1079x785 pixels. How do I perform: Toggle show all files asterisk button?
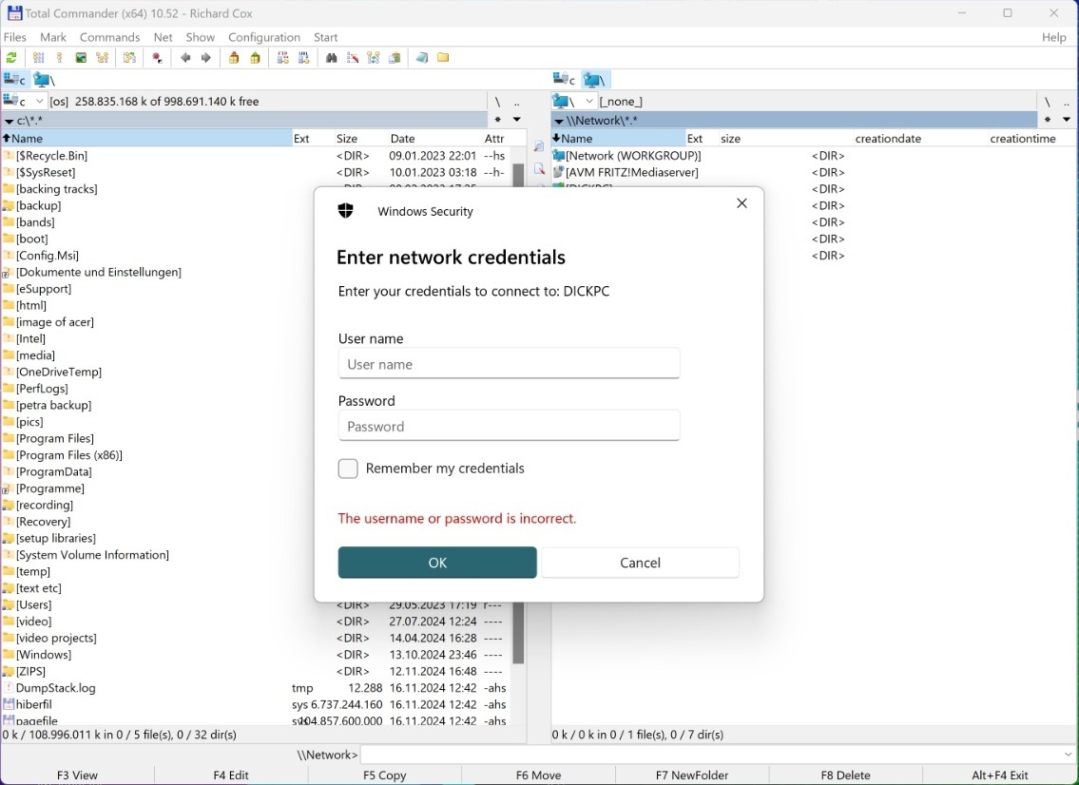499,120
